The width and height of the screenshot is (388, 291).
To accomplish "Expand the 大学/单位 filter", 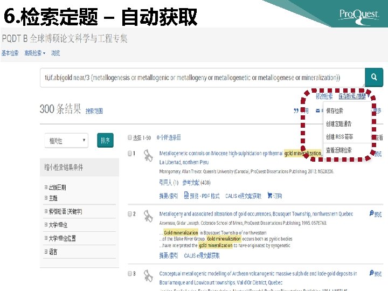I will [x=56, y=225].
